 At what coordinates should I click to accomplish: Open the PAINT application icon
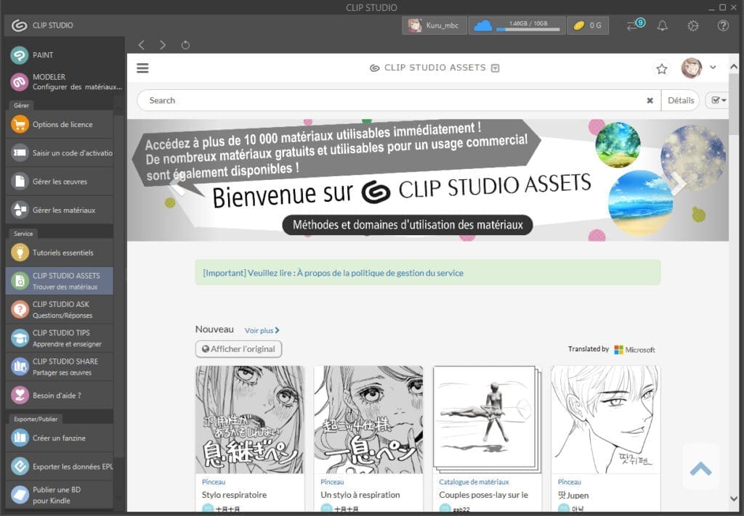click(20, 55)
